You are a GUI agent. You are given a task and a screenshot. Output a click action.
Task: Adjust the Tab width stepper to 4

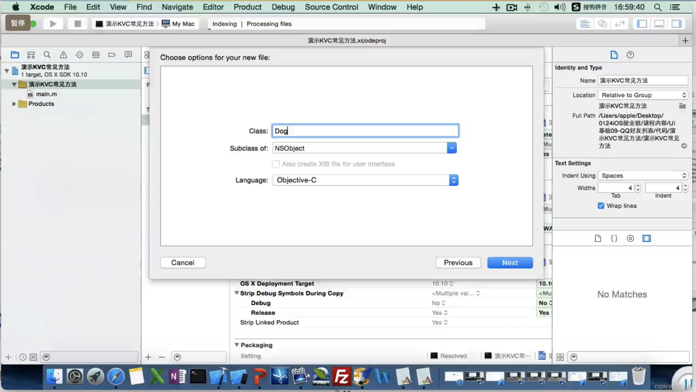pos(638,187)
